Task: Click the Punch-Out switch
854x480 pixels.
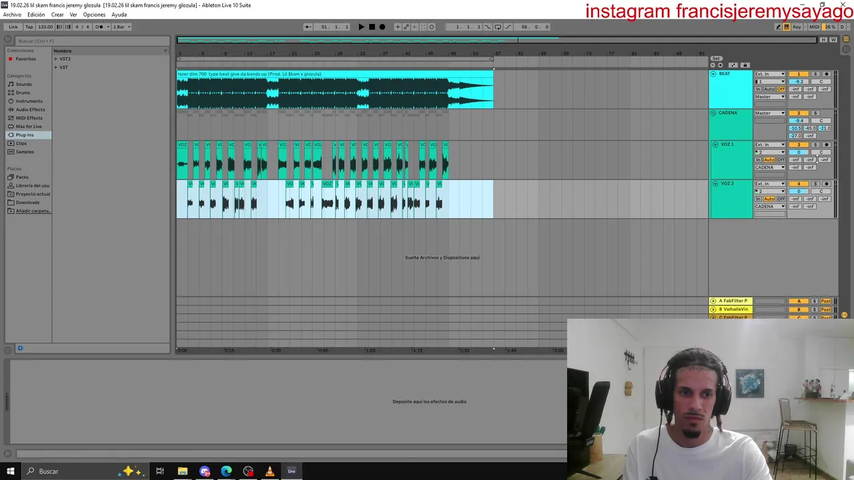Action: pyautogui.click(x=508, y=27)
